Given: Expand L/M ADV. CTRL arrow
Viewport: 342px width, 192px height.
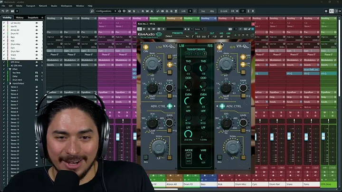Looking at the screenshot, I should coord(175,106).
